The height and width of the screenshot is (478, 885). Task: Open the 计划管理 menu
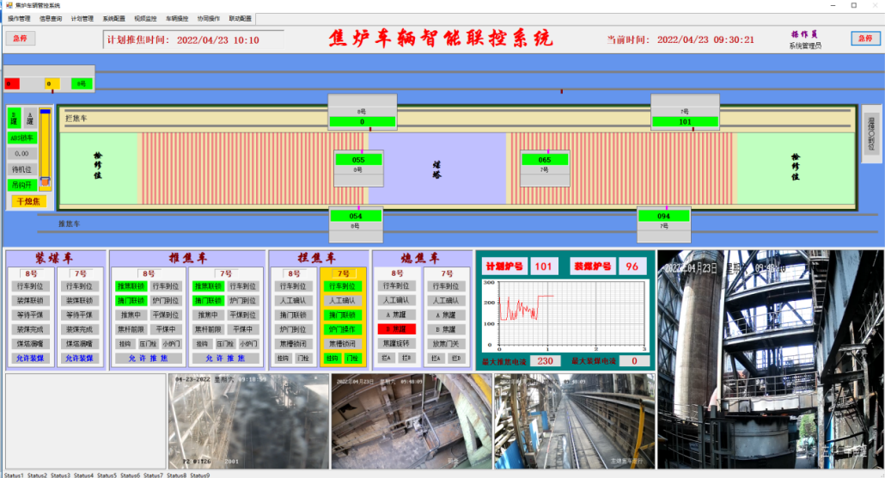pos(82,19)
